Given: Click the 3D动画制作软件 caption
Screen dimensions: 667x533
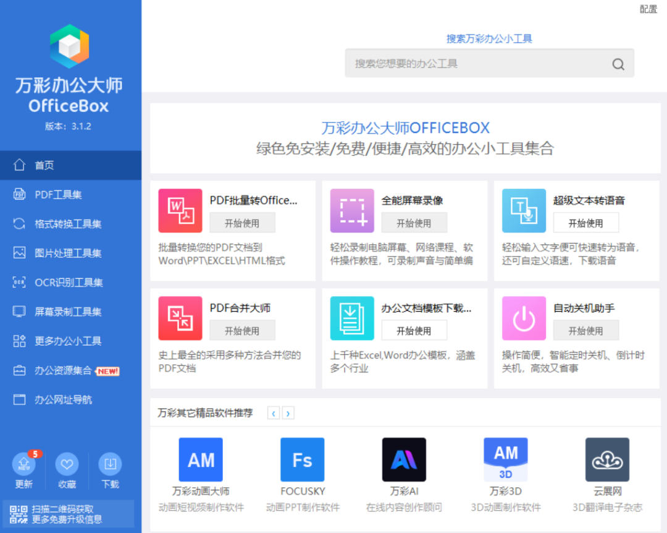Looking at the screenshot, I should (506, 507).
